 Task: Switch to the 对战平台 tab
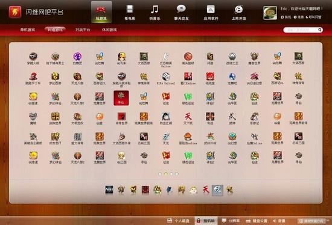[x=83, y=29]
